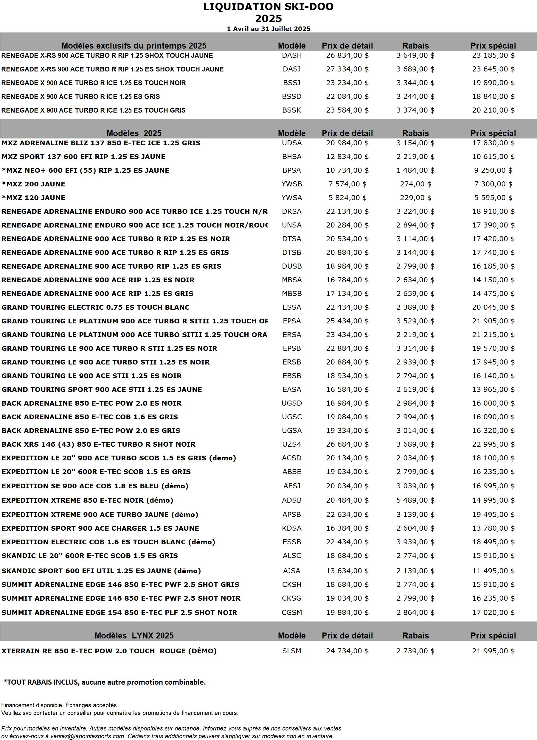
Task: Click "Prix de détail" header in the exclusifs section
Action: pyautogui.click(x=347, y=46)
